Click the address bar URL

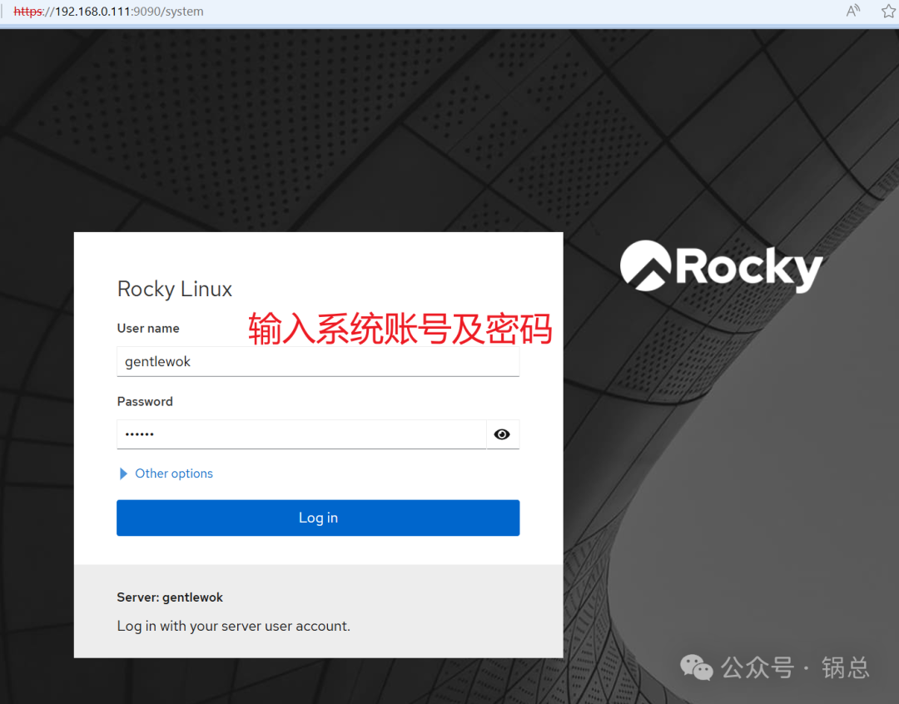108,11
